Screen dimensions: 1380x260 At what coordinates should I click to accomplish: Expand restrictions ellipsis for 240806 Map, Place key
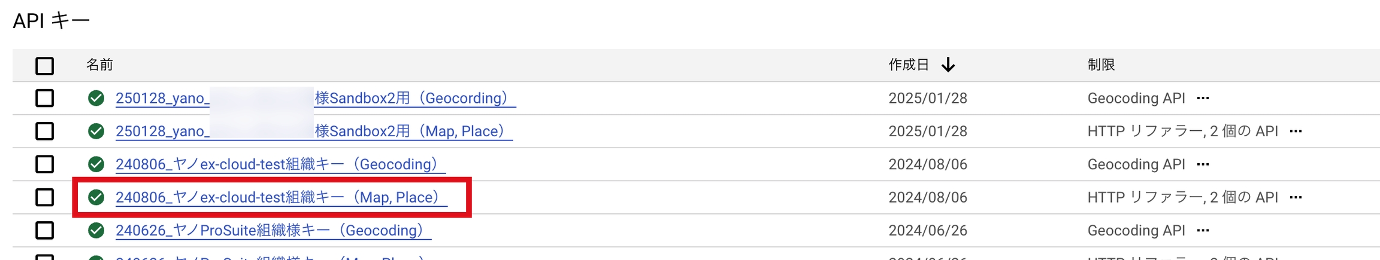pyautogui.click(x=1296, y=197)
